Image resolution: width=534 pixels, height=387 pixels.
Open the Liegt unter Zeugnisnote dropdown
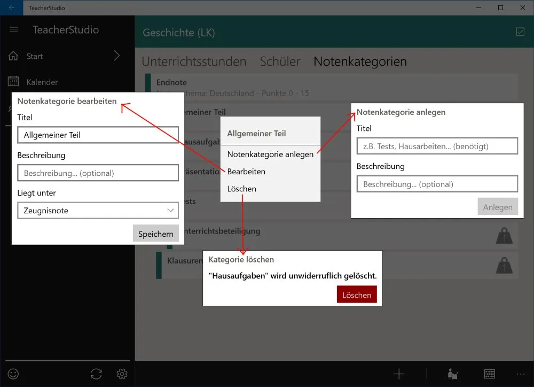point(98,211)
